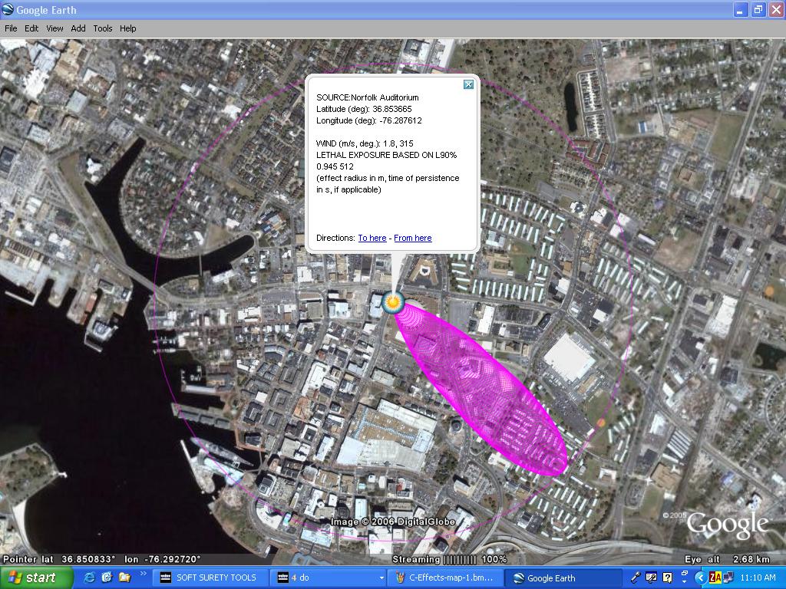The width and height of the screenshot is (786, 589).
Task: Click the network computers tray icon
Action: point(728,577)
